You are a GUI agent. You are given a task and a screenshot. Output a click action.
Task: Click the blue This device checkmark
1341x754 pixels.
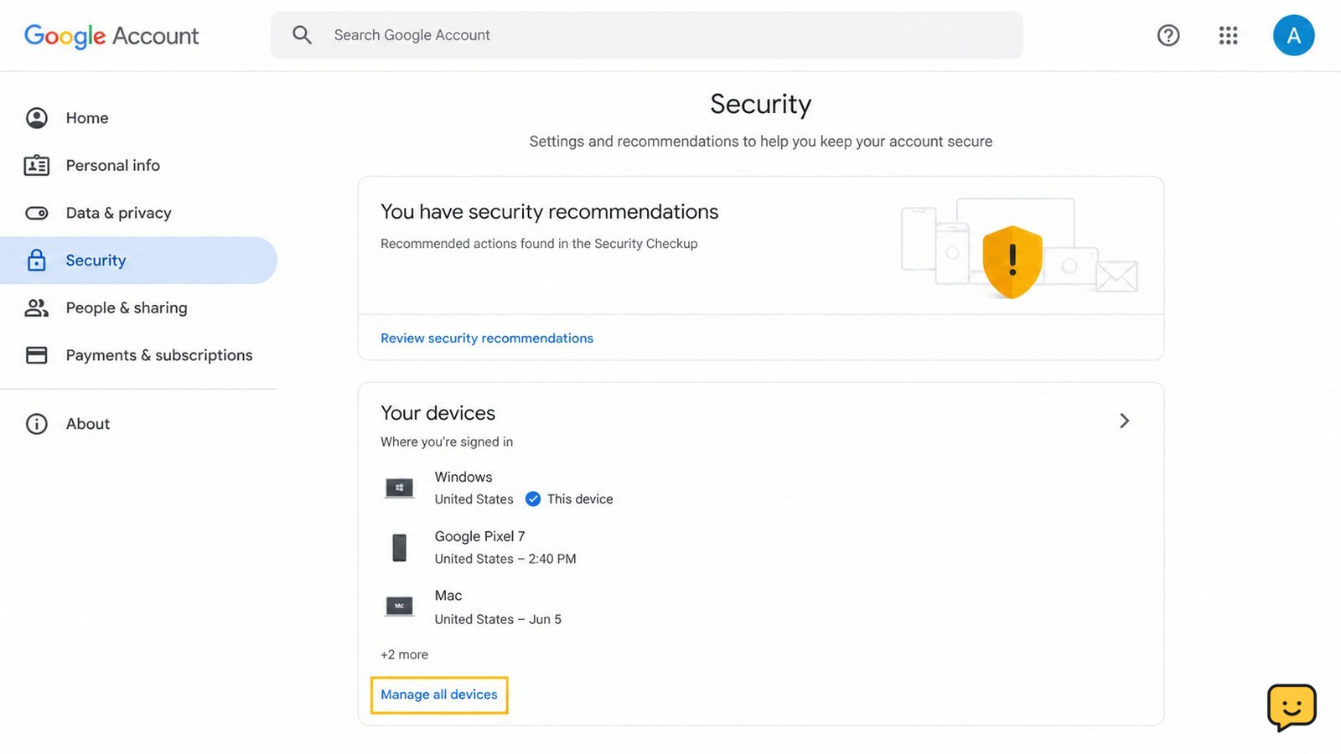(533, 499)
